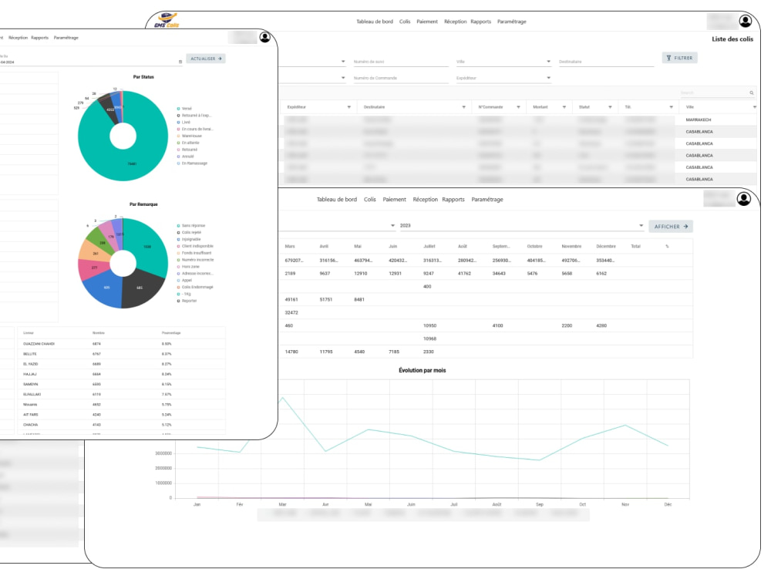Open Tableau de bord in monthly report window
The width and height of the screenshot is (771, 579).
click(x=337, y=200)
